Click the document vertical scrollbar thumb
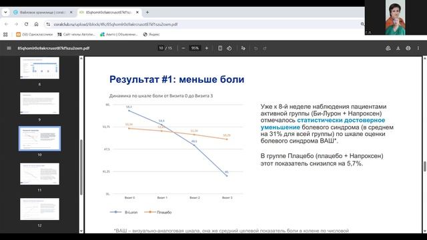Image resolution: width=427 pixels, height=240 pixels. click(424, 166)
